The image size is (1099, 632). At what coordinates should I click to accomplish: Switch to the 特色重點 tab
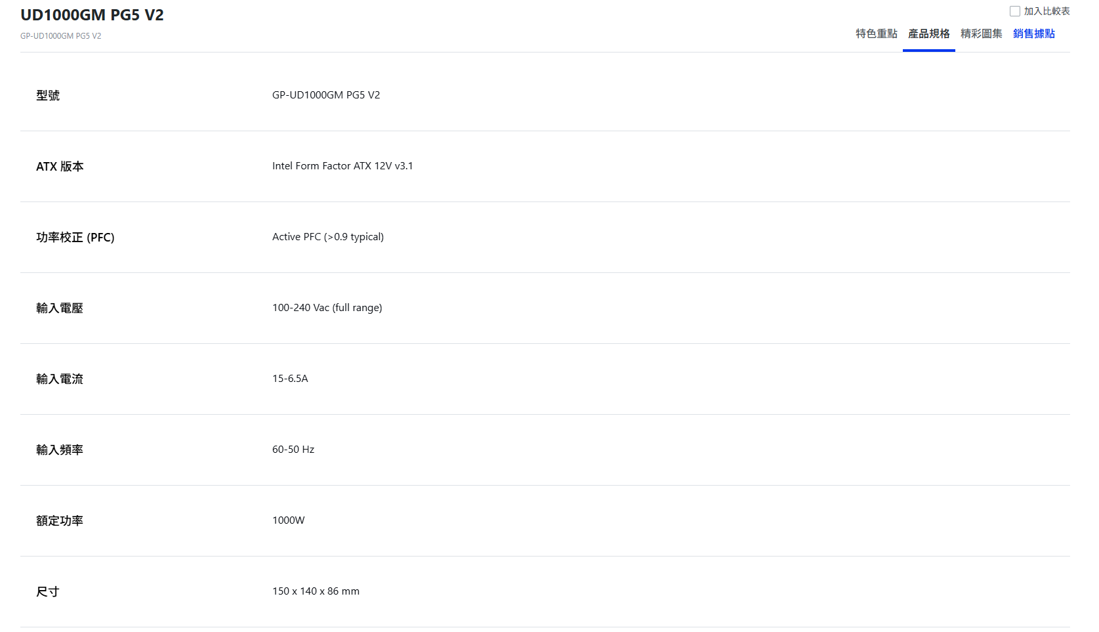pyautogui.click(x=876, y=33)
